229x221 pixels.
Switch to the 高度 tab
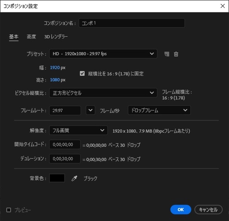pyautogui.click(x=31, y=37)
